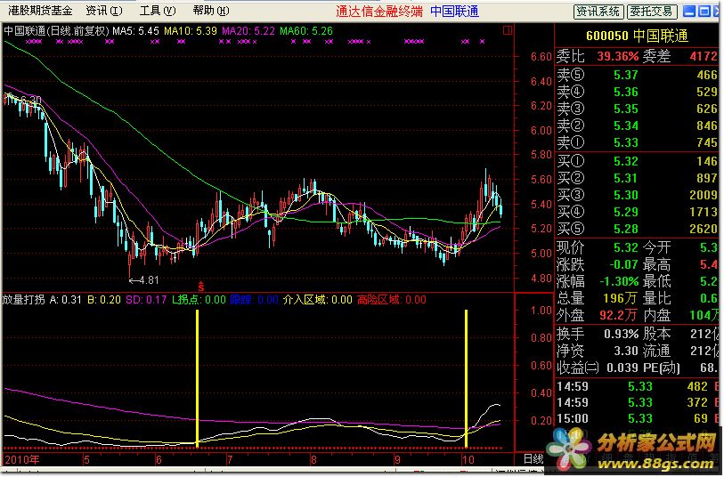Screen dimensions: 724x477
Task: Click the 卖③ 5.35 order row
Action: 636,109
